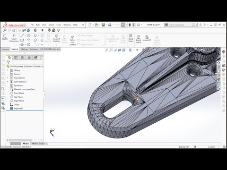Select the Spline sketch tool

[35, 35]
